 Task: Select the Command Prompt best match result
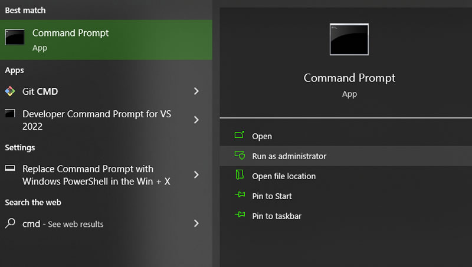(x=106, y=39)
